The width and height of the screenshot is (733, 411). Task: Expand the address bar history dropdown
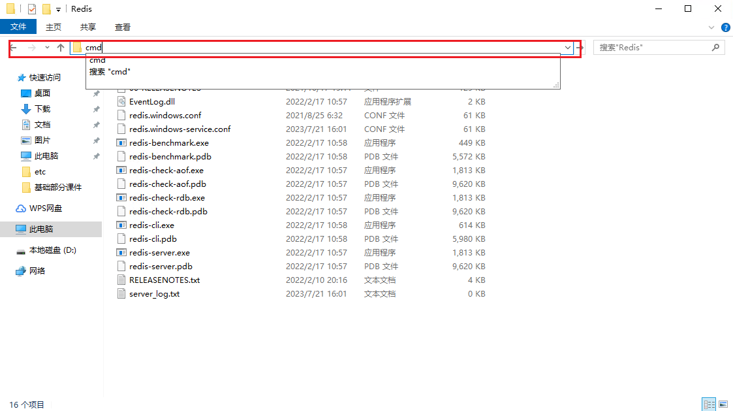click(567, 47)
